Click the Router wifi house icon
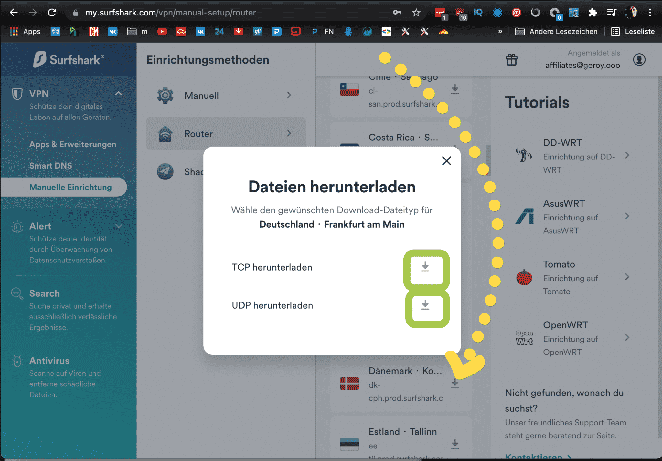Image resolution: width=662 pixels, height=461 pixels. [165, 133]
